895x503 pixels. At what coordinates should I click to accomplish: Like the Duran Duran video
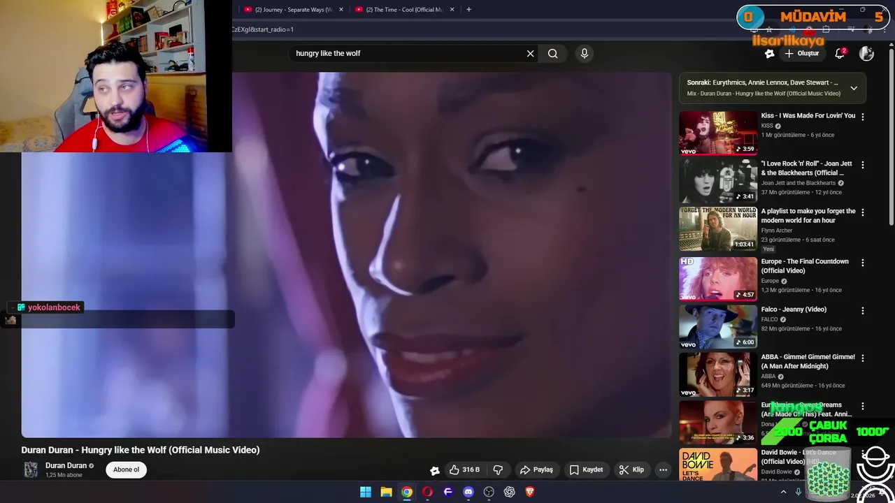coord(464,469)
